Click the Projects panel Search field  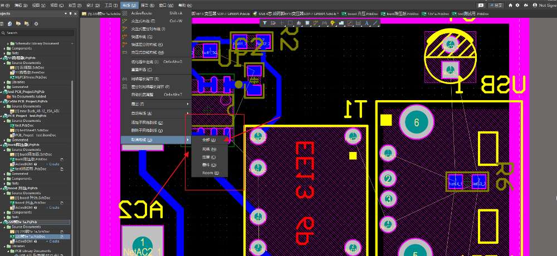coord(37,33)
